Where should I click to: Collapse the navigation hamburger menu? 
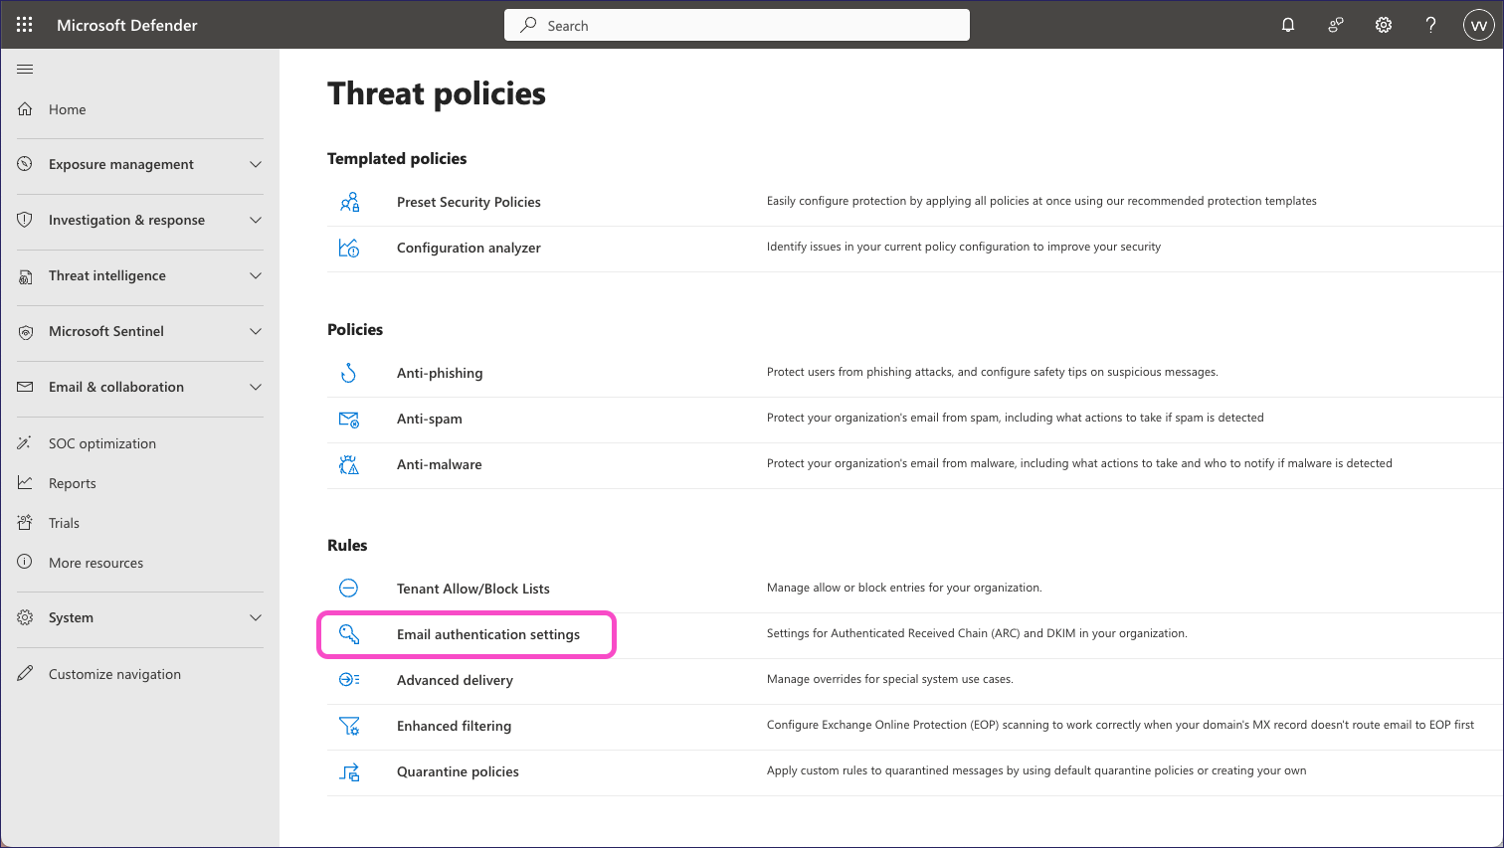tap(25, 69)
